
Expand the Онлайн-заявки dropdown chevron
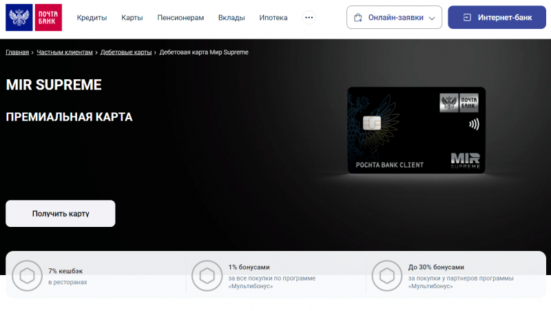pyautogui.click(x=433, y=18)
